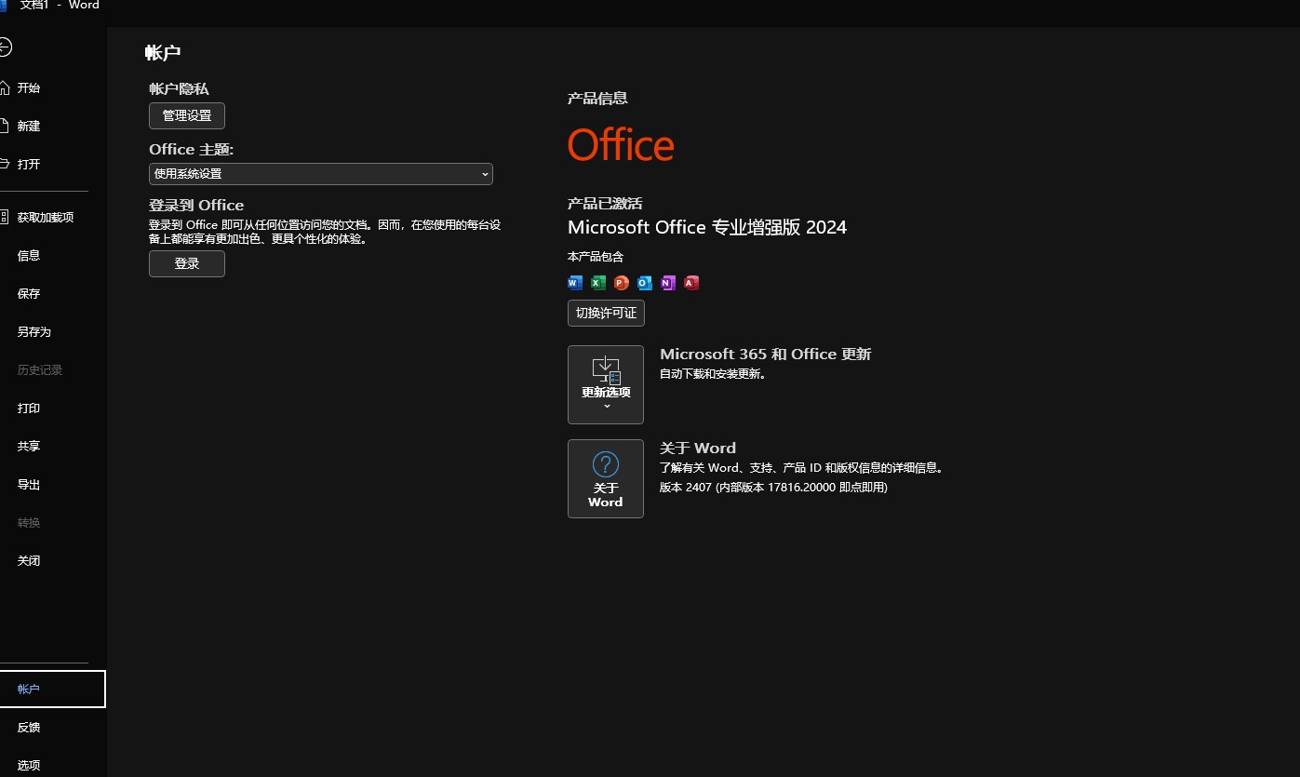
Task: Click 新建 in the sidebar
Action: click(x=29, y=126)
